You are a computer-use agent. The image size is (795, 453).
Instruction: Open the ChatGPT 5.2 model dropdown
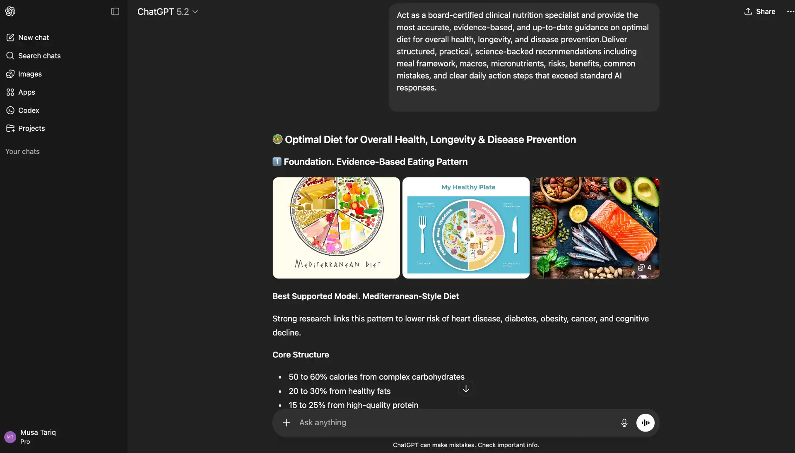[x=167, y=12]
